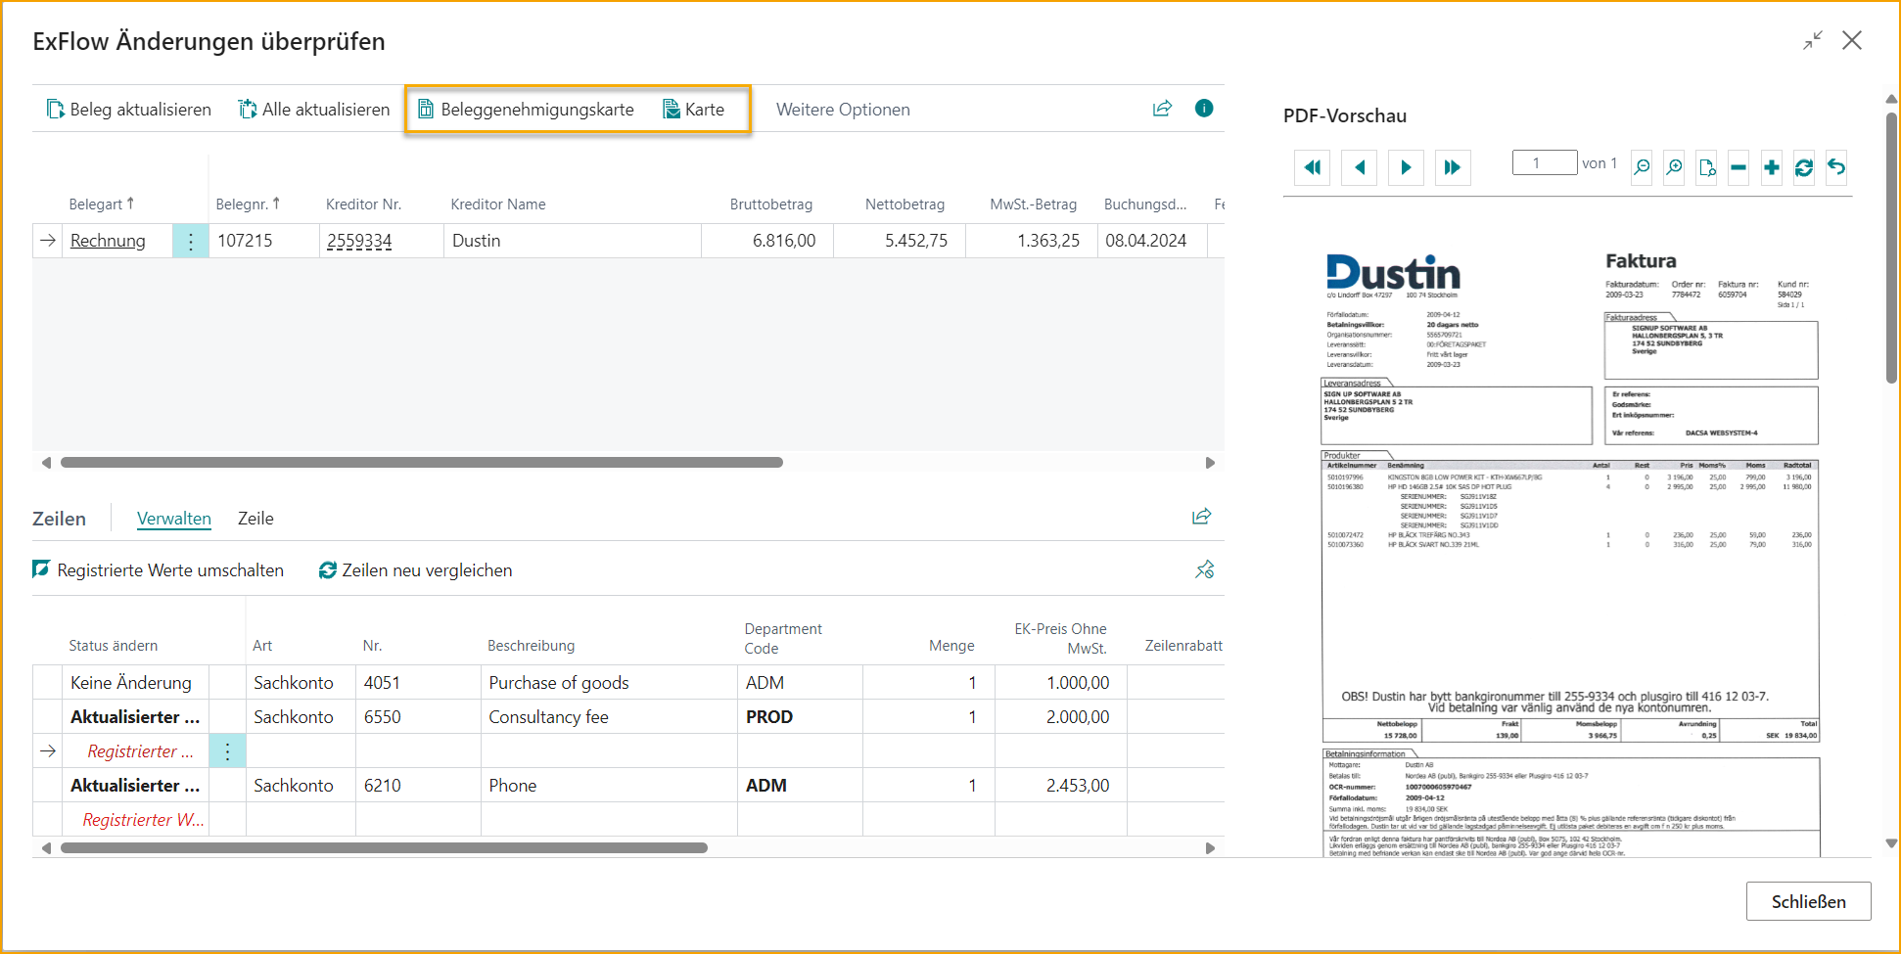The height and width of the screenshot is (954, 1901).
Task: Click the share icon in top toolbar
Action: click(x=1162, y=109)
